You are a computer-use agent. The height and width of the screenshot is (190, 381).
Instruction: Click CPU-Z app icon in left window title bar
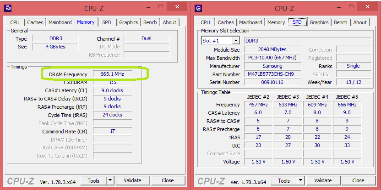[x=8, y=9]
